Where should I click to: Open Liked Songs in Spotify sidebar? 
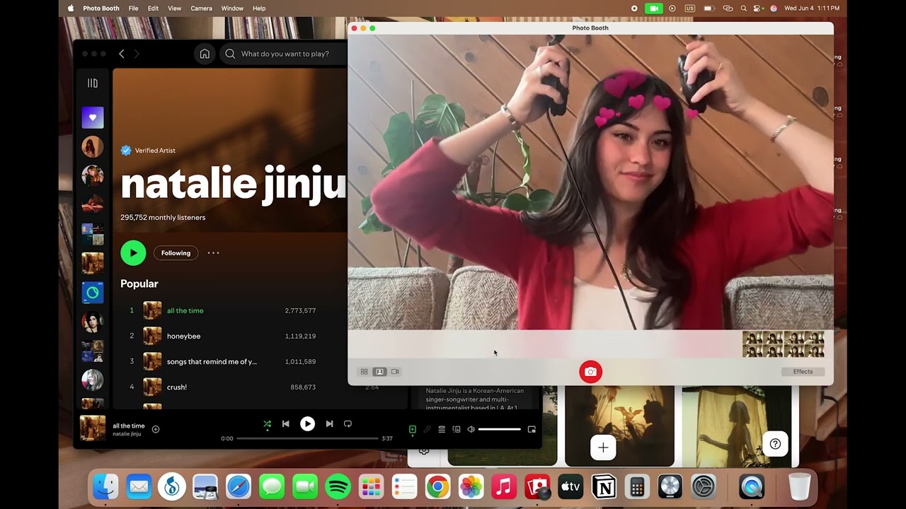[x=93, y=117]
